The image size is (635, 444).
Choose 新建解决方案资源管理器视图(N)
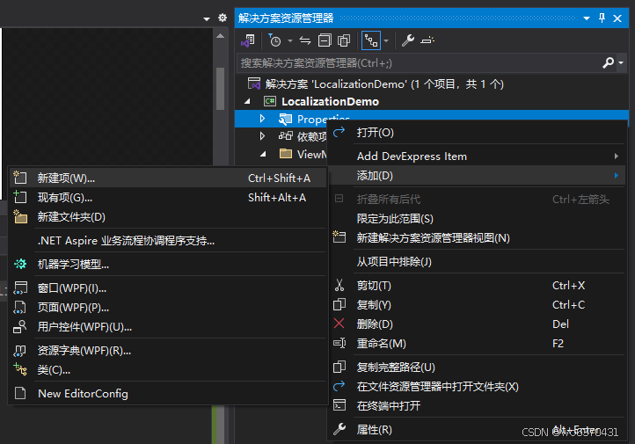(x=476, y=238)
